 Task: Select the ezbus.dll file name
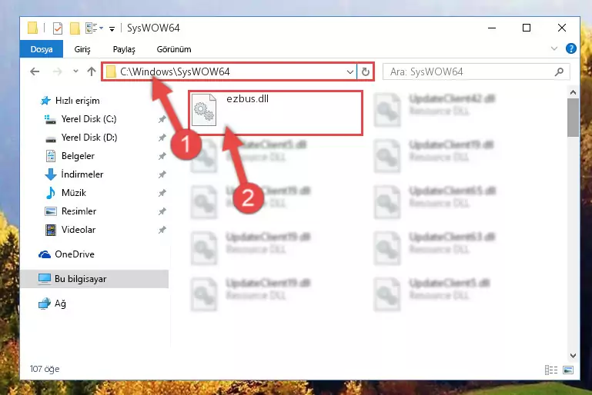click(248, 98)
